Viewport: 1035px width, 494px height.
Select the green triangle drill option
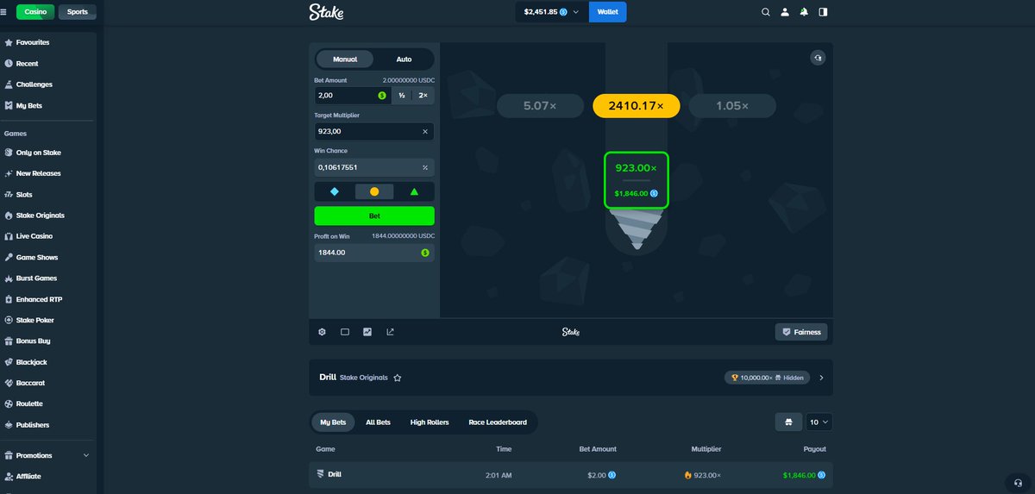pos(414,191)
